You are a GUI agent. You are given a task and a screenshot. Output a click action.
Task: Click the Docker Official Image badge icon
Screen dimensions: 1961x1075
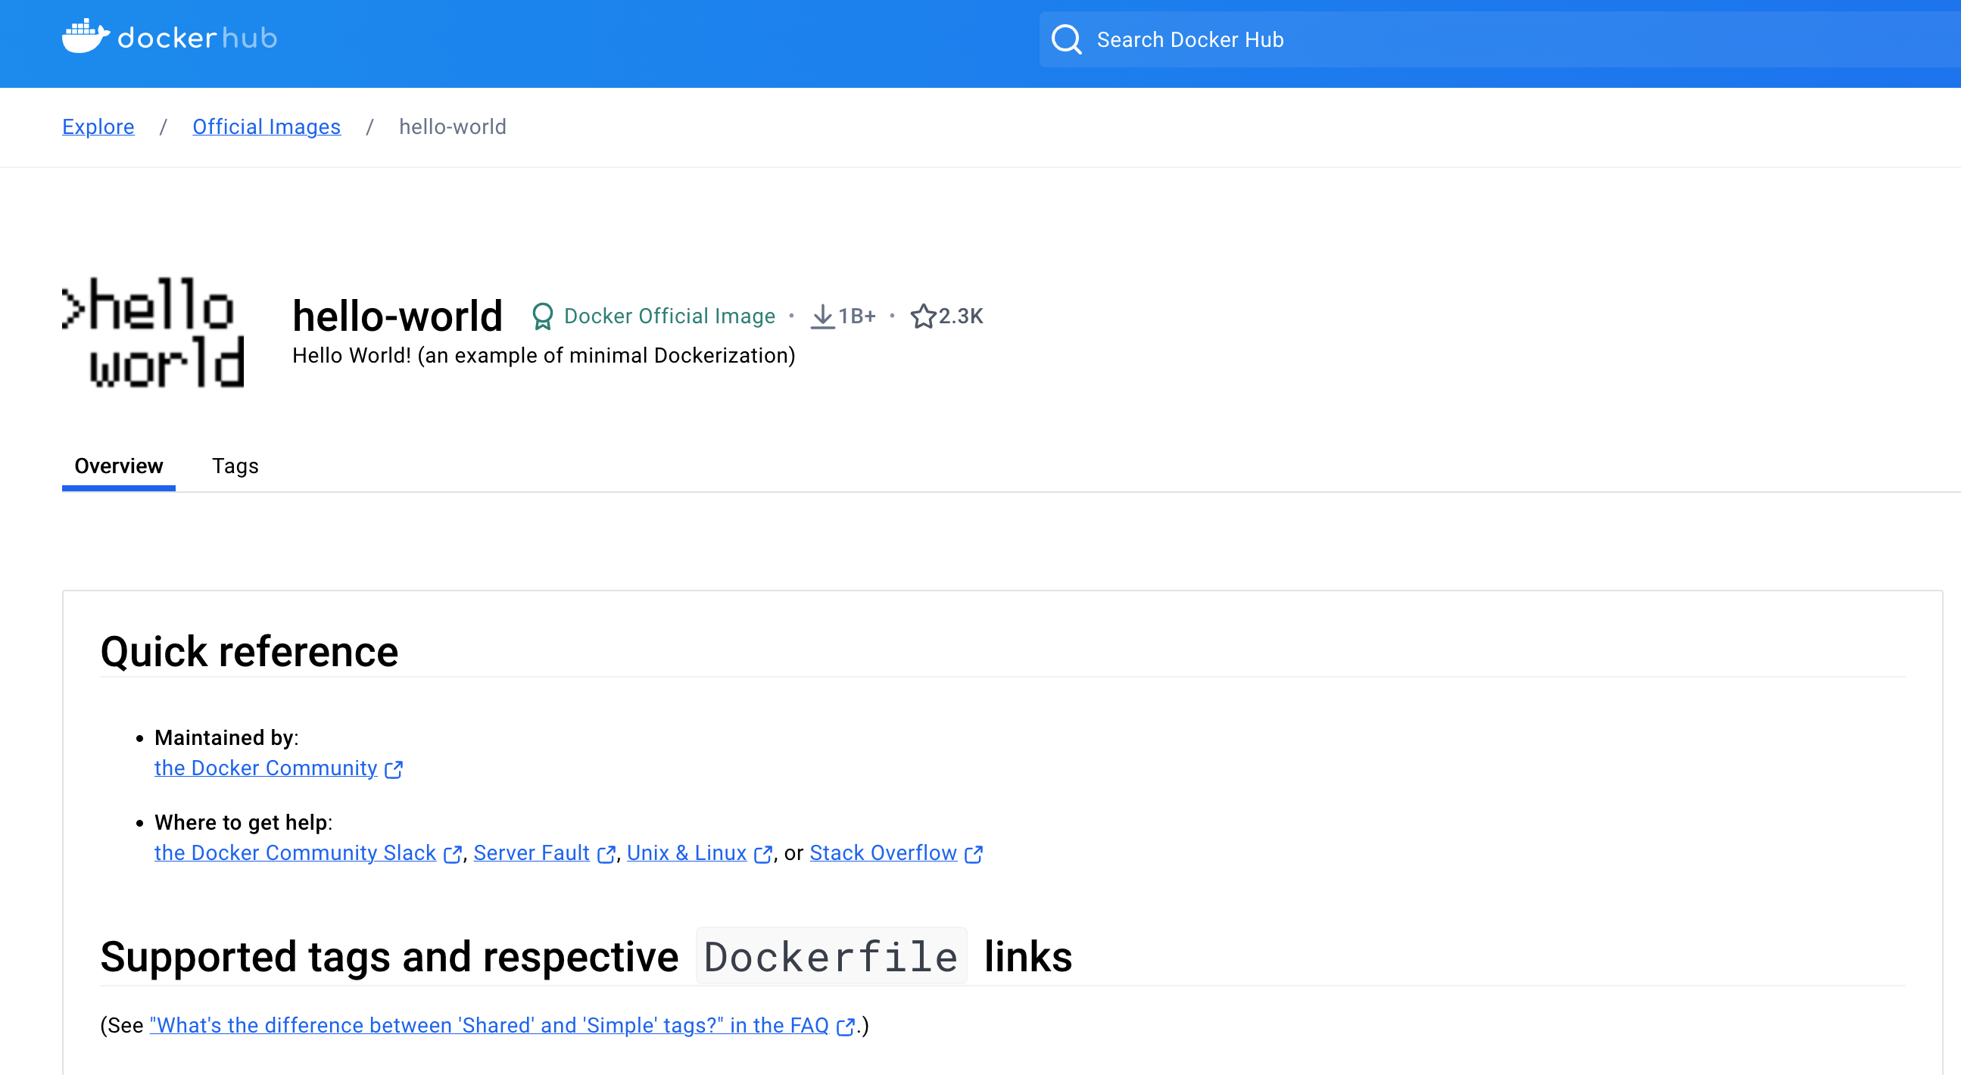click(543, 315)
